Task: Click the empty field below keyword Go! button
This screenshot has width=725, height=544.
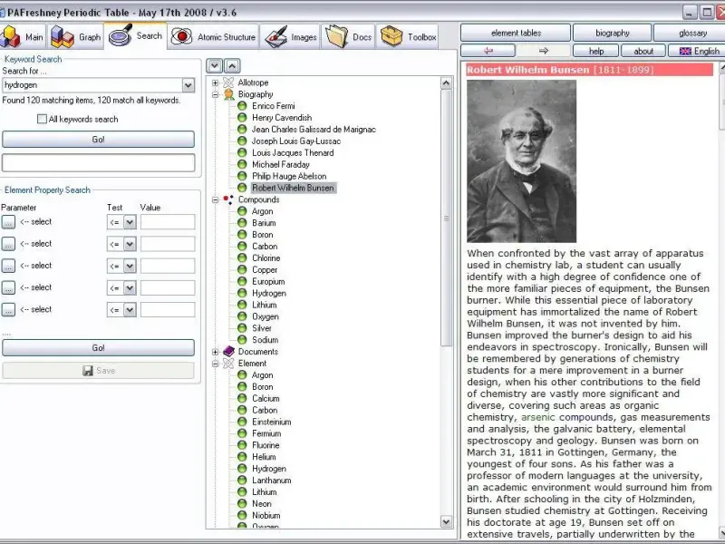Action: coord(98,163)
